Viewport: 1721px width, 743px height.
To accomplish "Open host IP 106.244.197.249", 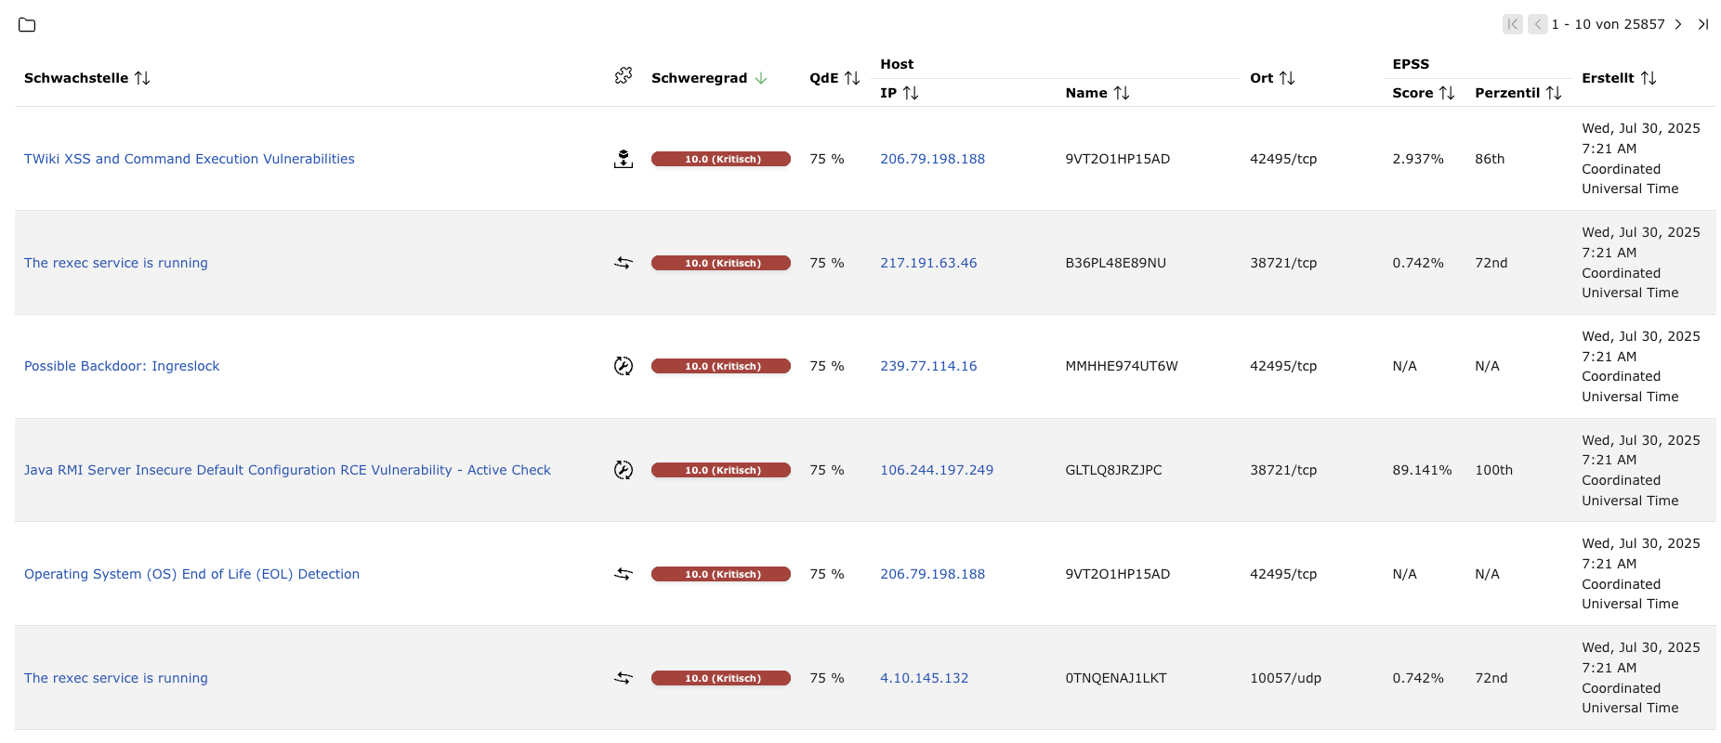I will [x=937, y=471].
